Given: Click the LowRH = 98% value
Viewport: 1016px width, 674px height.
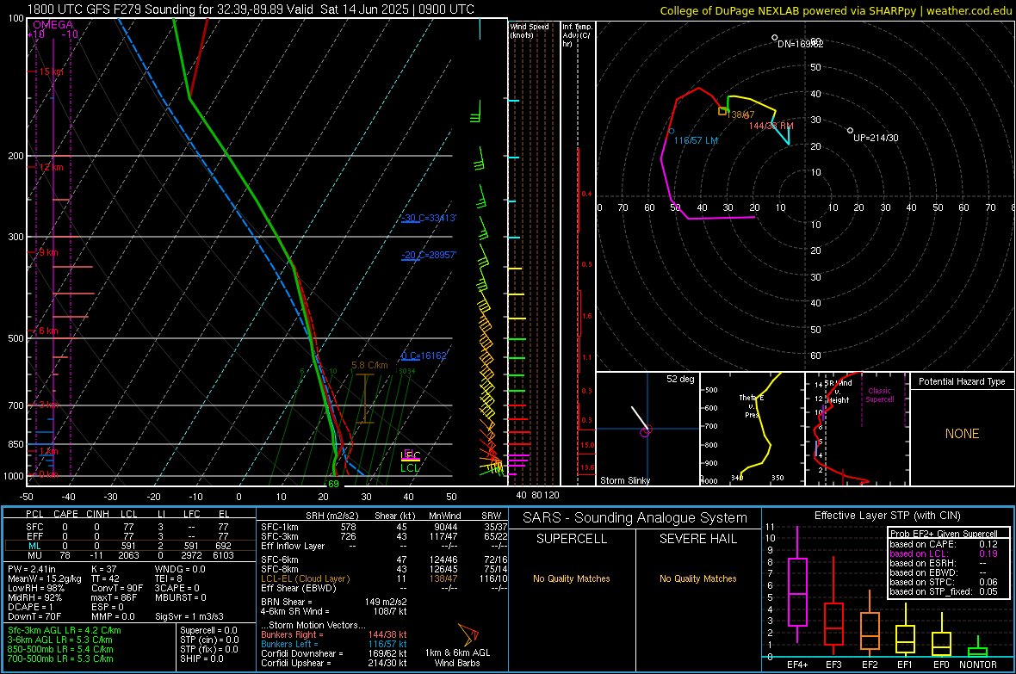Looking at the screenshot, I should (x=35, y=589).
